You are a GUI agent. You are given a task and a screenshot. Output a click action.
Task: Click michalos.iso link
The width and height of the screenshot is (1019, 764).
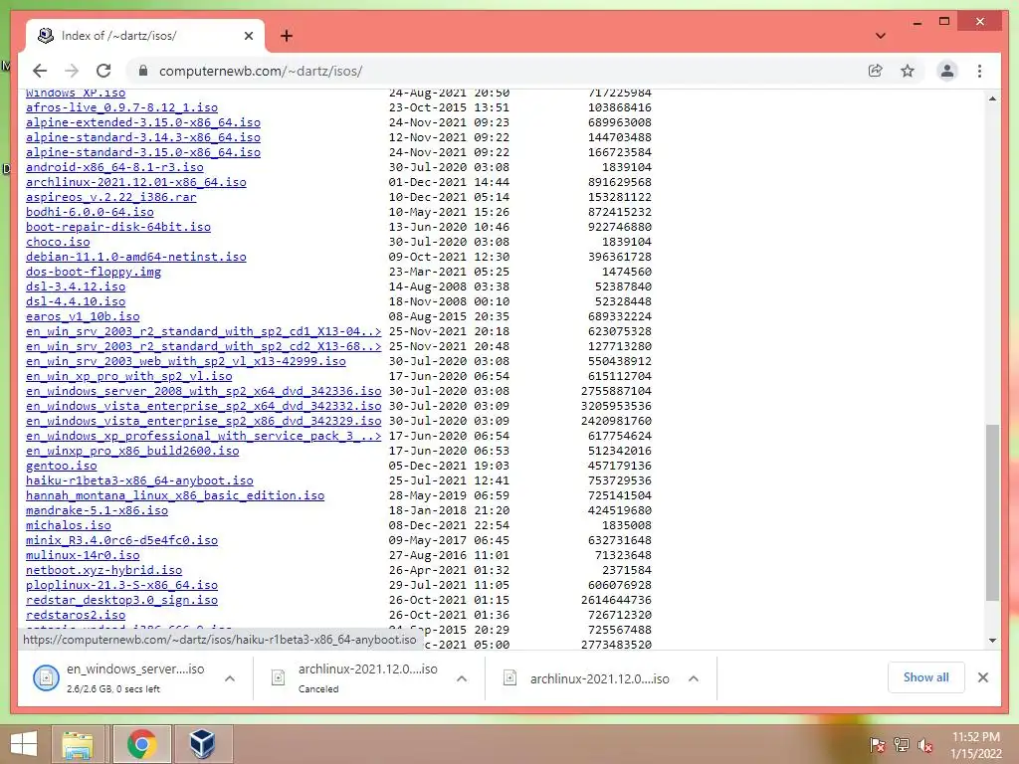point(69,526)
